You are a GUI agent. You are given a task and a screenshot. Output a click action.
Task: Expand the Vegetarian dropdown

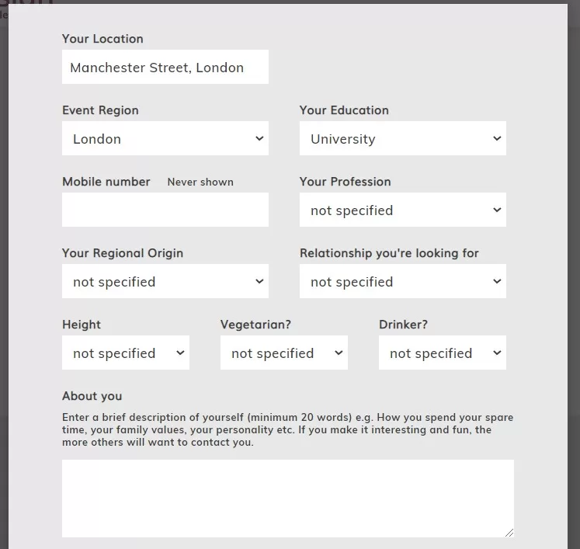pos(283,353)
